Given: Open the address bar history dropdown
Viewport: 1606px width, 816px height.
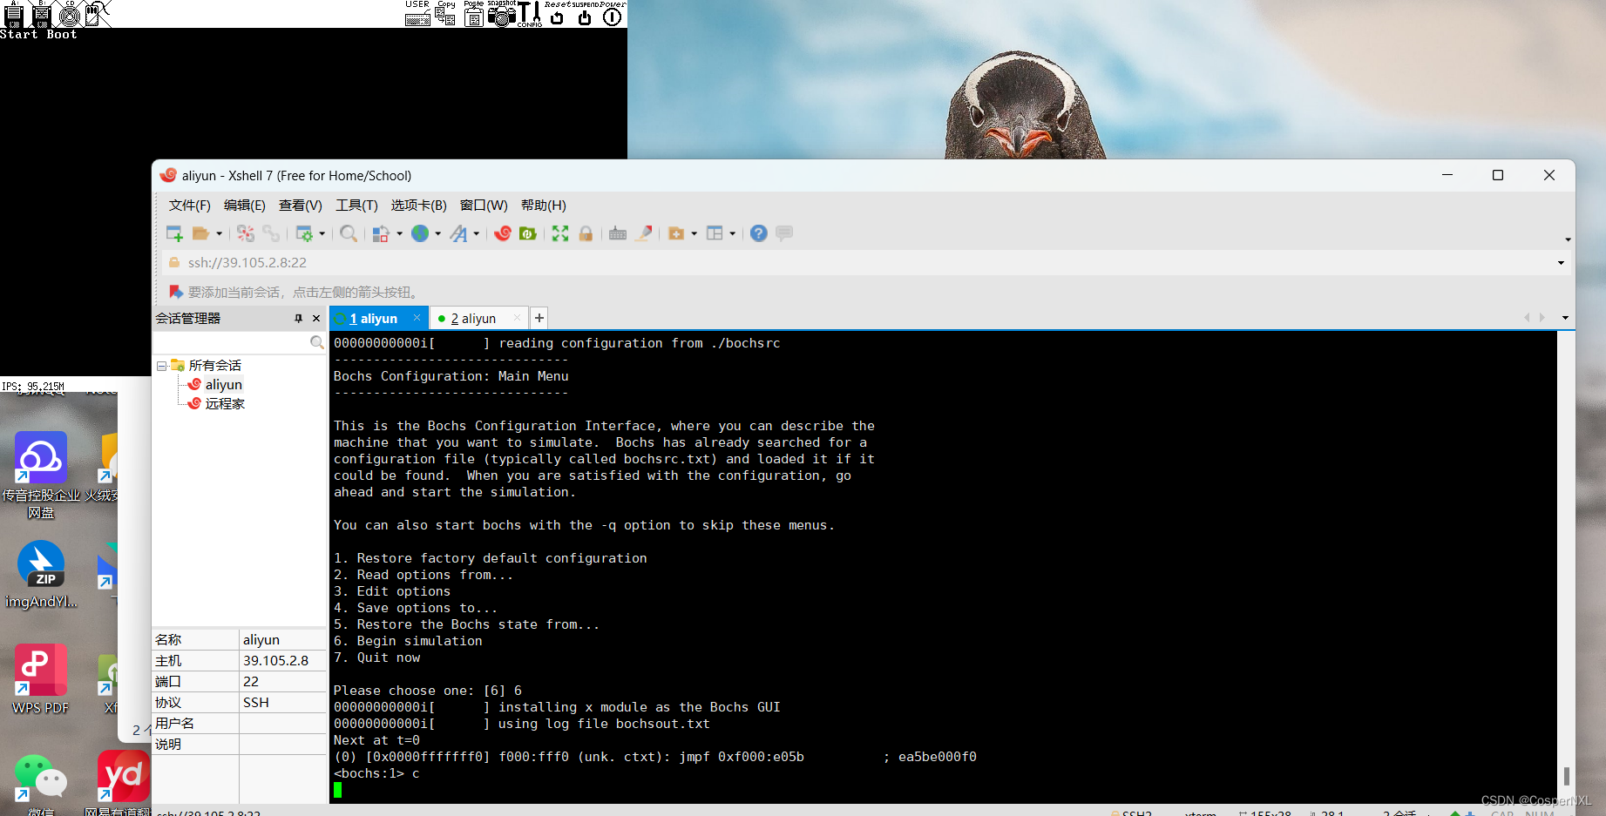Looking at the screenshot, I should tap(1561, 263).
